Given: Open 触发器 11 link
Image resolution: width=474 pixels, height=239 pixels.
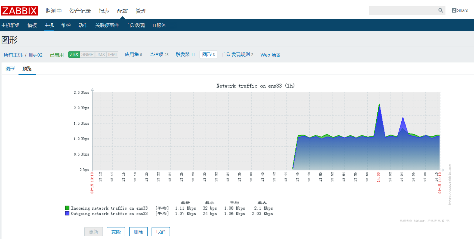Looking at the screenshot, I should point(185,55).
